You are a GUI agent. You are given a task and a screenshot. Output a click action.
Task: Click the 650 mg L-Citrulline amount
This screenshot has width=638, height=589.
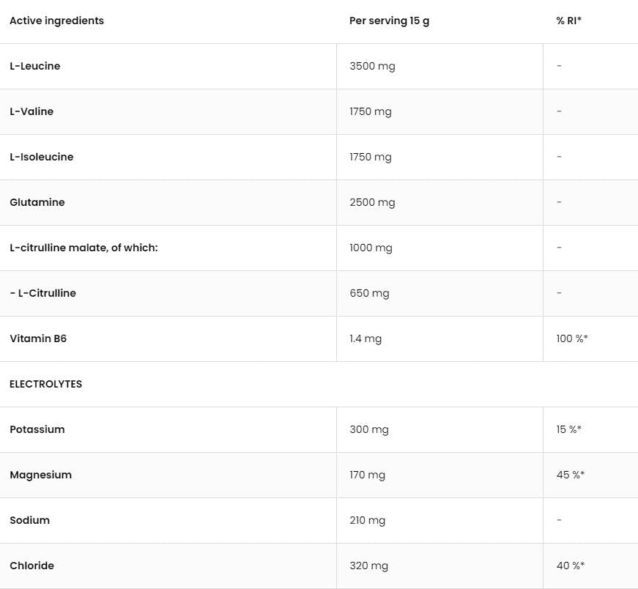(x=369, y=293)
